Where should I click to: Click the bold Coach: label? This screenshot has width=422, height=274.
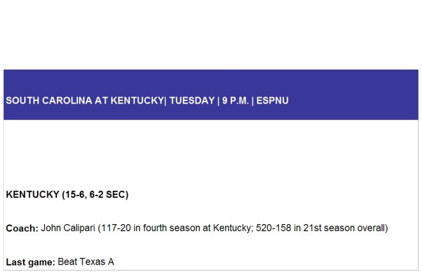click(22, 228)
